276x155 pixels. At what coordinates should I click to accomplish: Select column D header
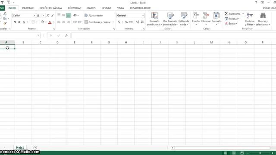pyautogui.click(x=57, y=42)
